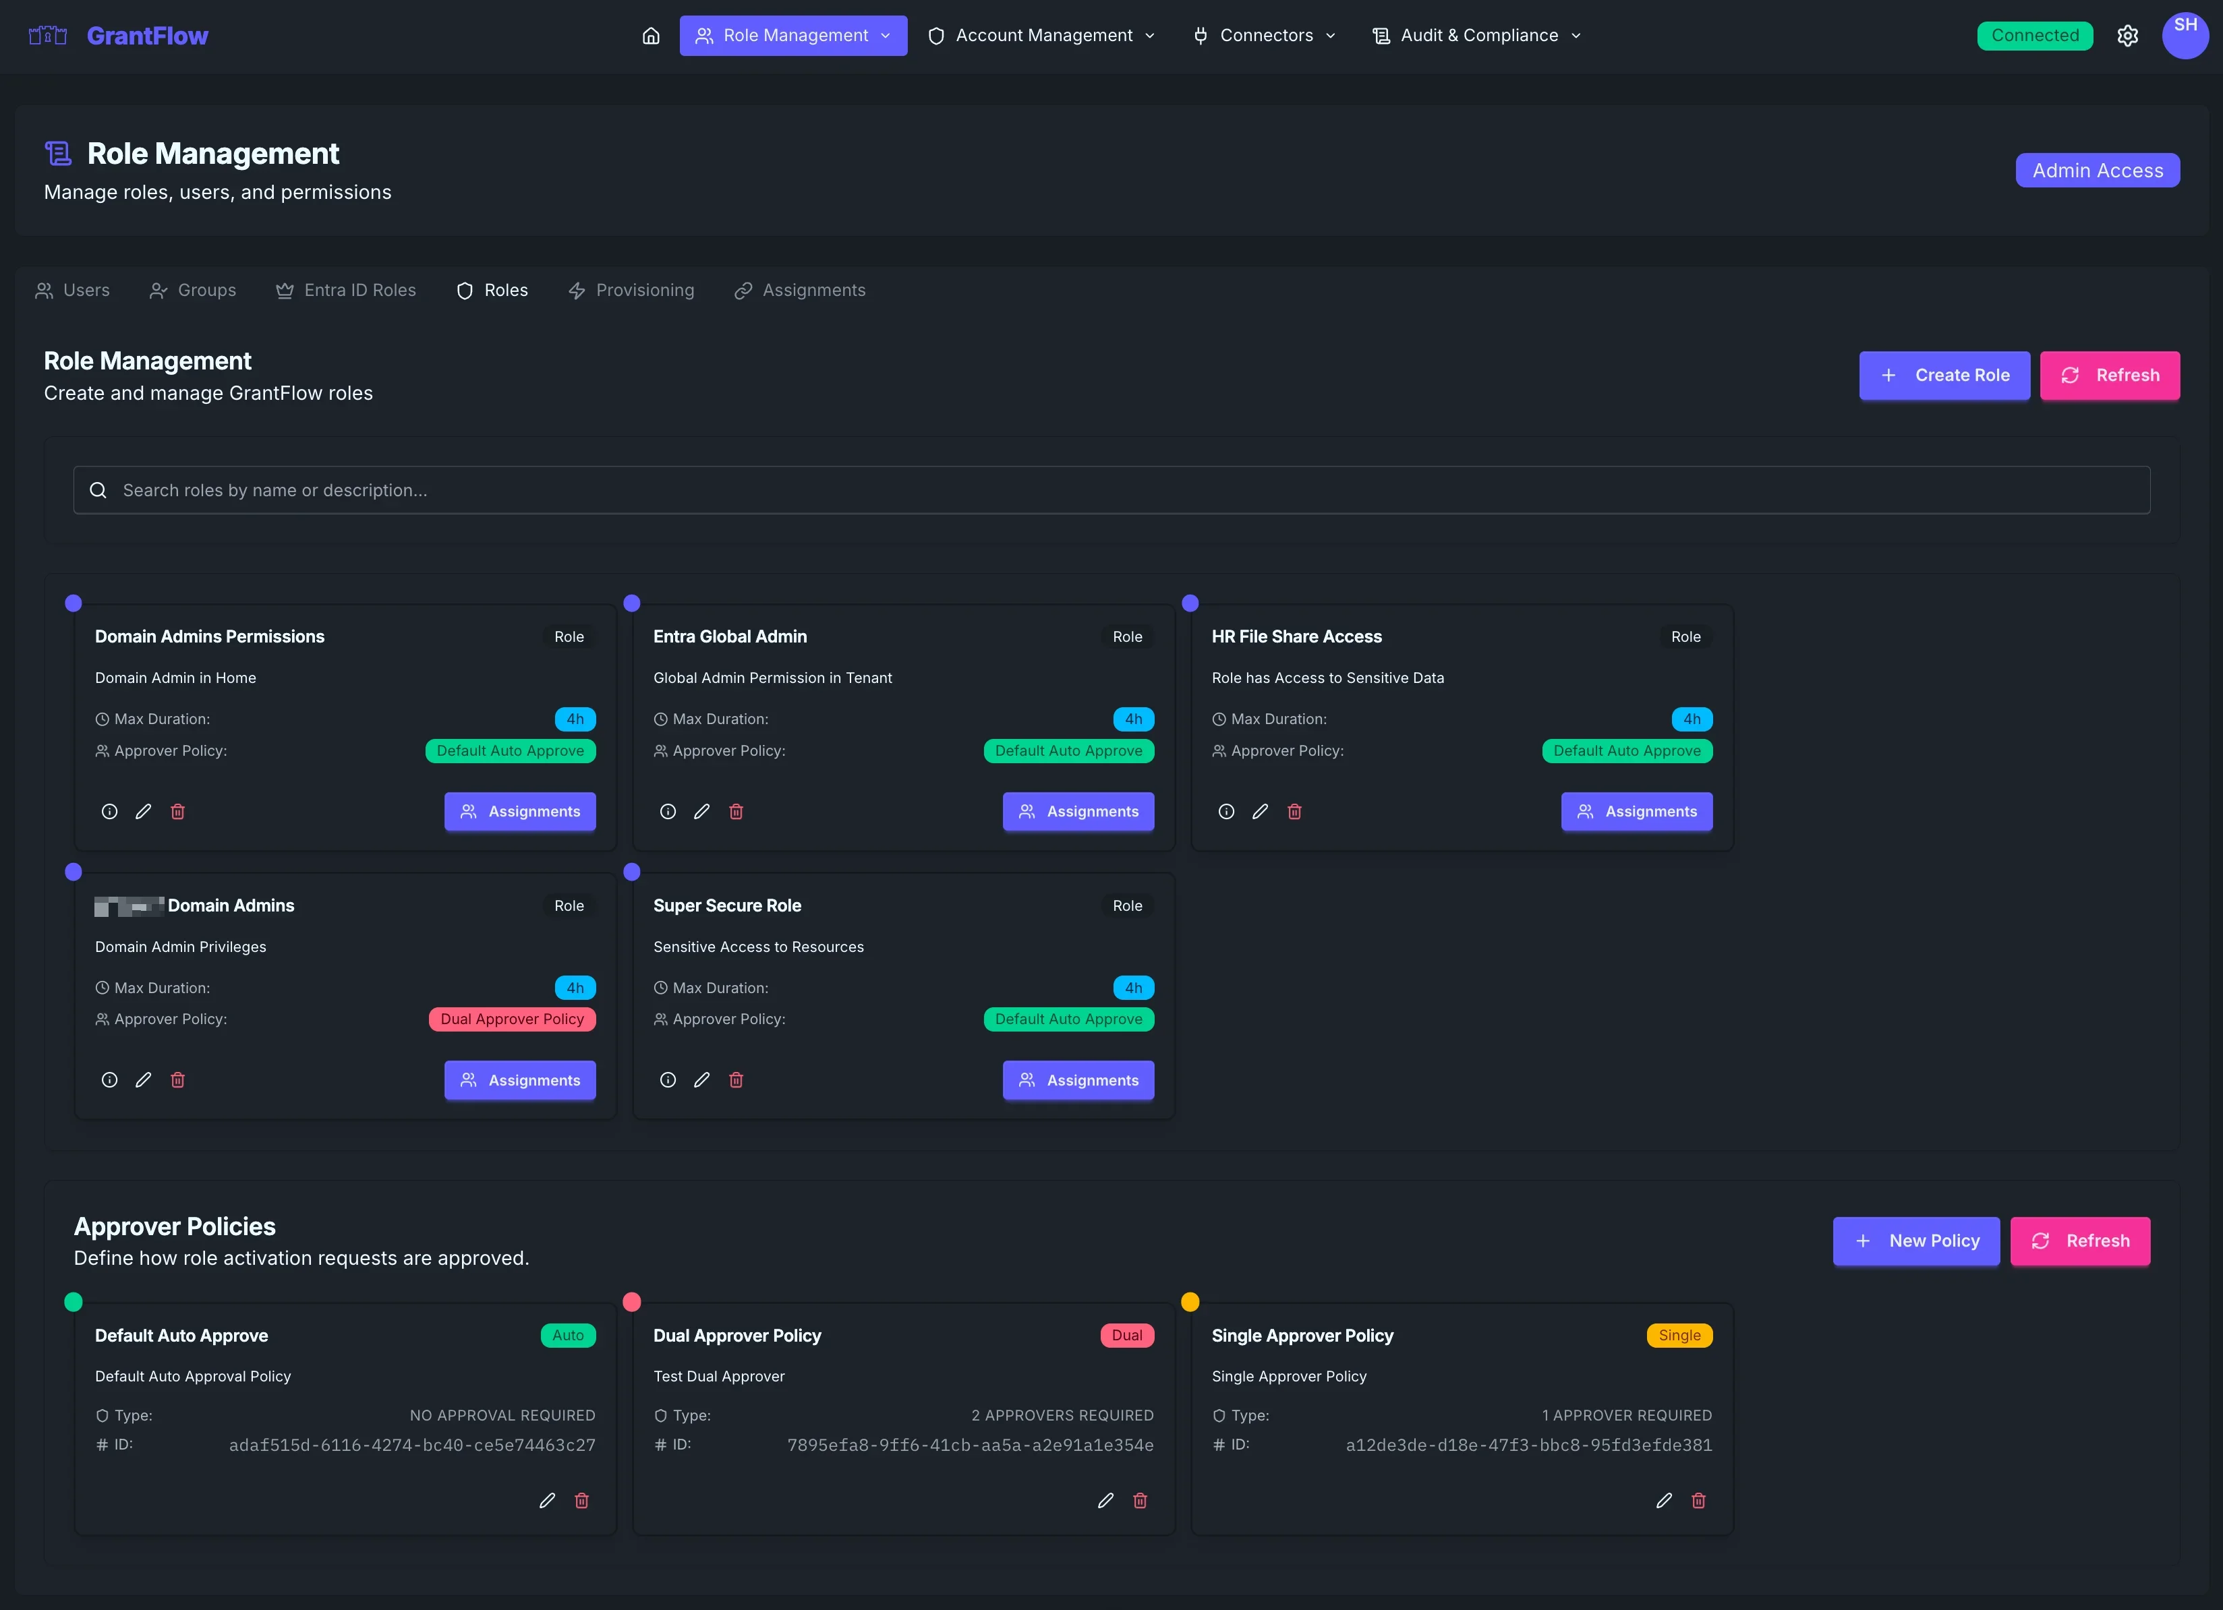The width and height of the screenshot is (2223, 1610).
Task: Click the New Policy button
Action: [x=1916, y=1241]
